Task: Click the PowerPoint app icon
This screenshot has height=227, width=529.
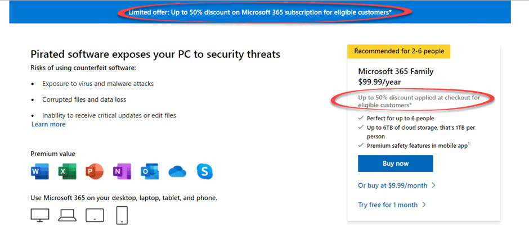Action: (x=94, y=172)
